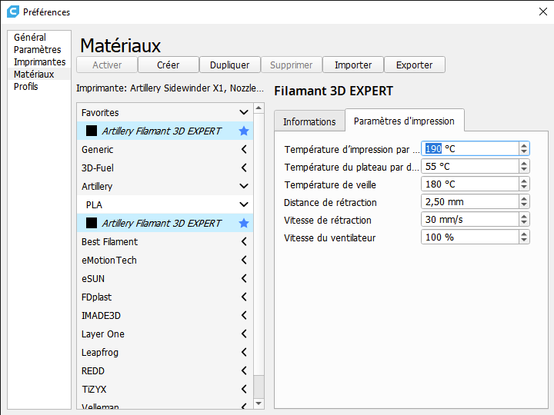
Task: Click the Créer button
Action: pyautogui.click(x=169, y=65)
